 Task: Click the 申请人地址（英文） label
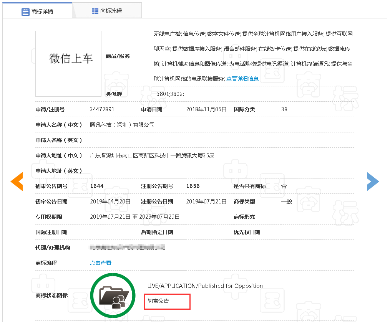58,171
